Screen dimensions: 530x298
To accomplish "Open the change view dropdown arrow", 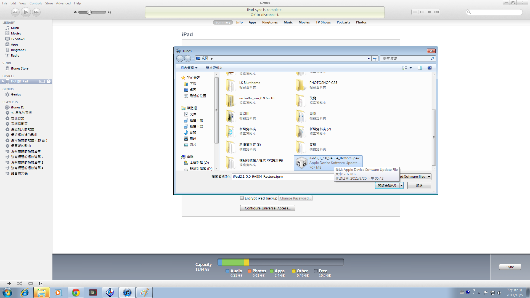I will 410,68.
